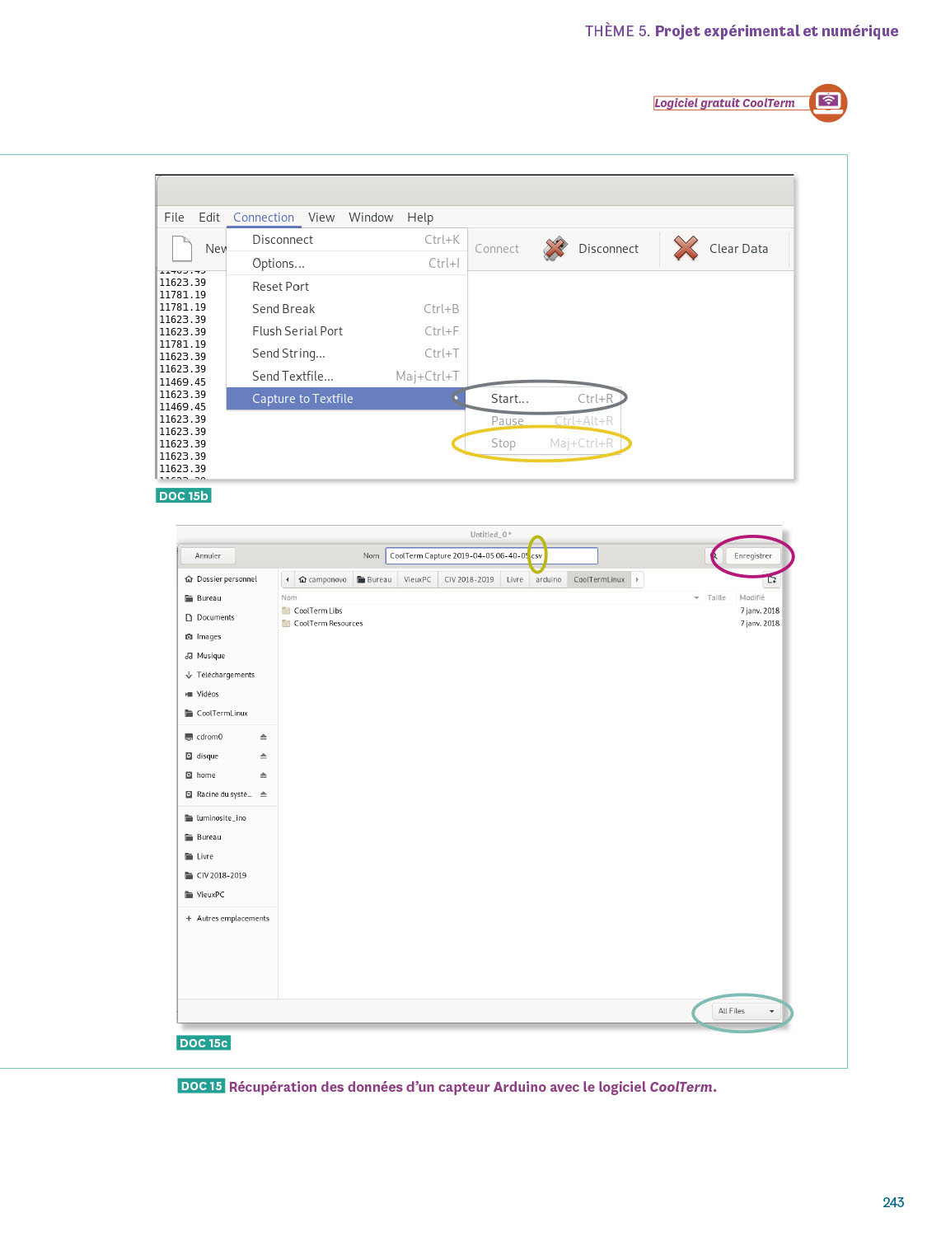The width and height of the screenshot is (927, 1236).
Task: Open the CoolTerm Resources folder
Action: point(328,624)
